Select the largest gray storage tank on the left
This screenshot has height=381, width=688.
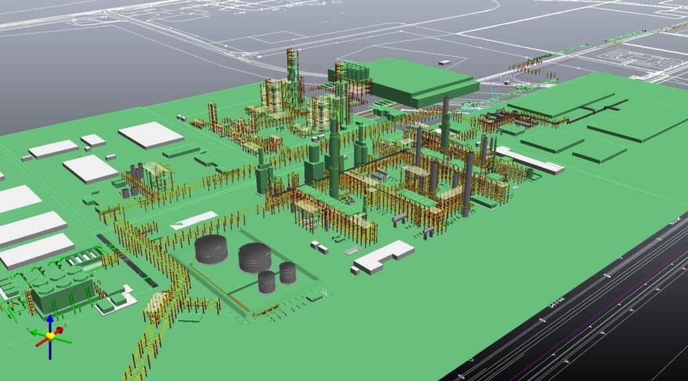click(x=211, y=249)
